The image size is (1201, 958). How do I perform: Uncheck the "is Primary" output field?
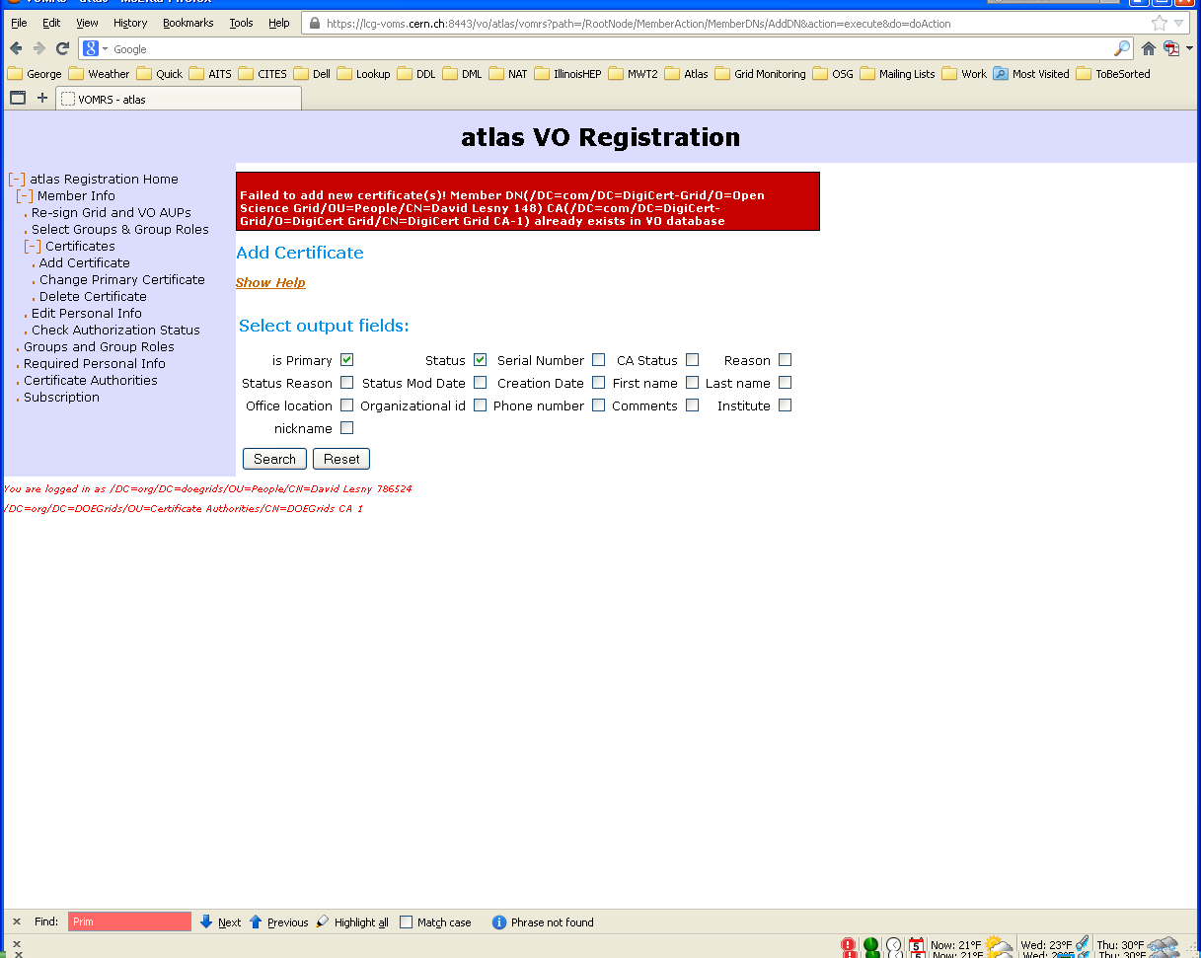pos(346,360)
